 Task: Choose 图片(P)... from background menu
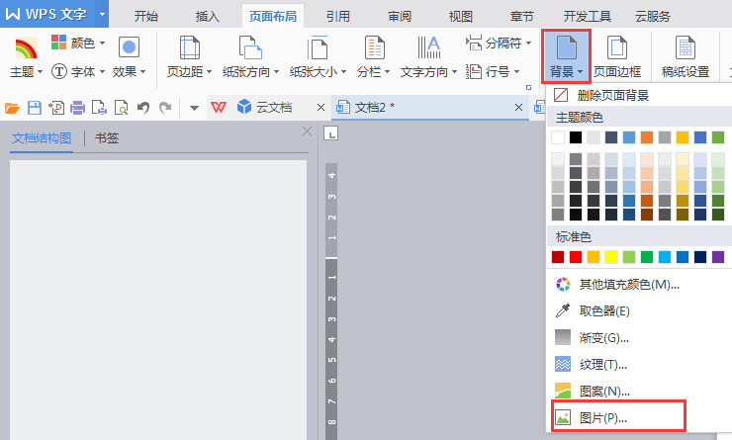(603, 417)
